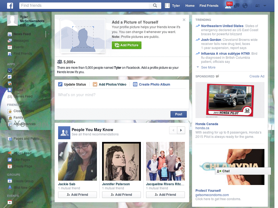Click the Saved bookmark icon
Image resolution: width=278 pixels, height=208 pixels.
pyautogui.click(x=10, y=90)
